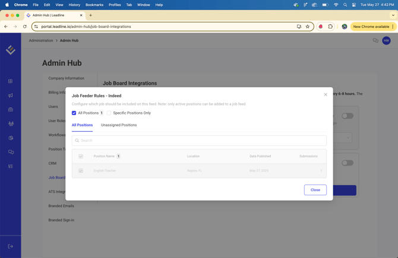Screen dimensions: 398x258
Task: Toggle the upper job board integration switch
Action: [x=348, y=116]
